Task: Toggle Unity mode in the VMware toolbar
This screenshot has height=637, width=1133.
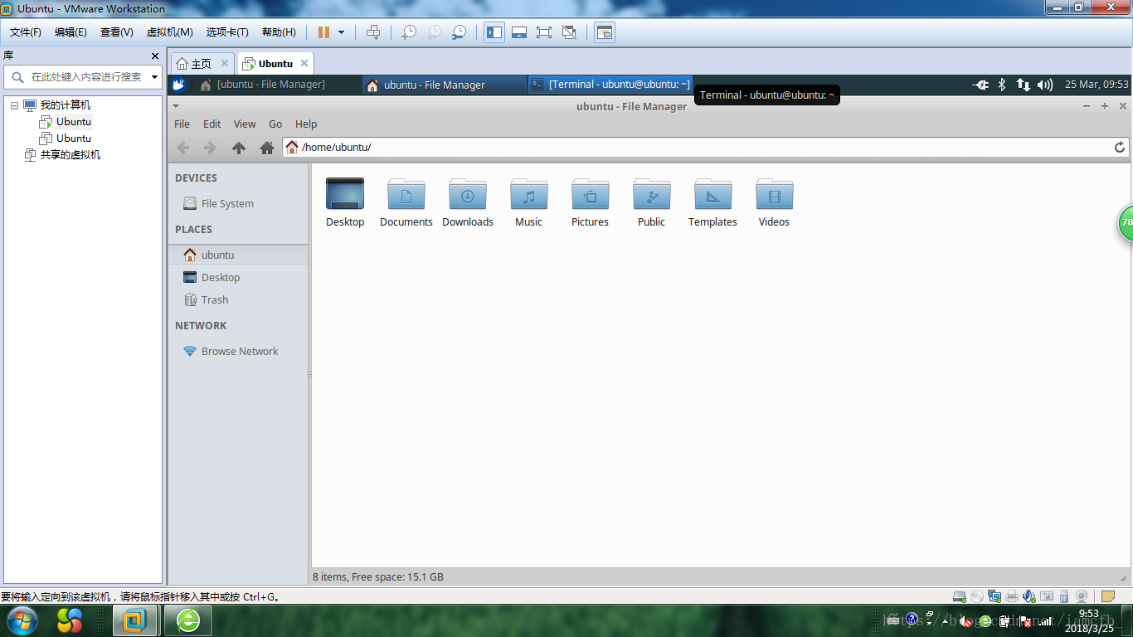Action: click(569, 32)
